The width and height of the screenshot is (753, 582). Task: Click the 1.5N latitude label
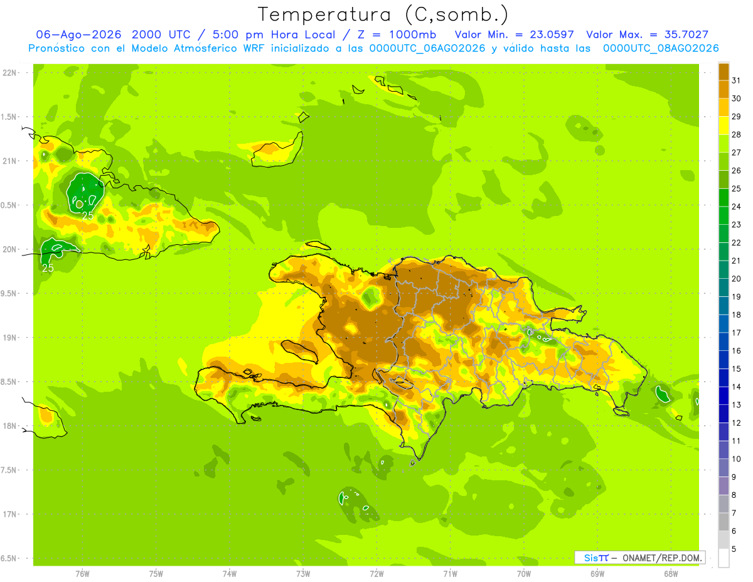[9, 117]
